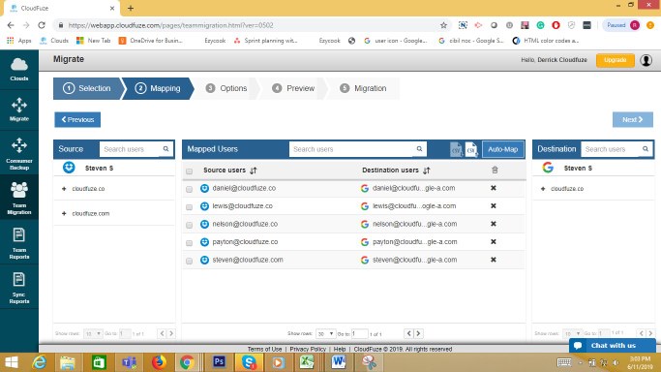Tick the checkbox for steven@cloudfuze.com

[190, 261]
